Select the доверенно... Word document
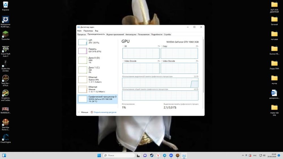This screenshot has width=283, height=159. pos(274,95)
